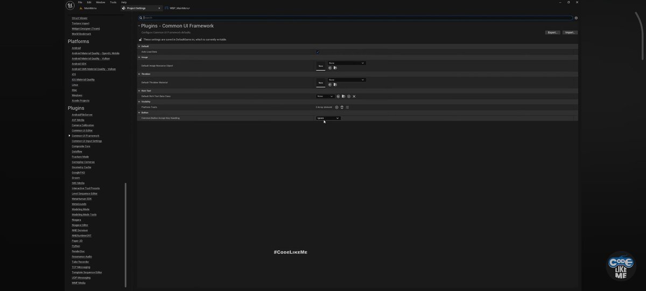Open the Edit menu
Image resolution: width=646 pixels, height=291 pixels.
click(89, 2)
